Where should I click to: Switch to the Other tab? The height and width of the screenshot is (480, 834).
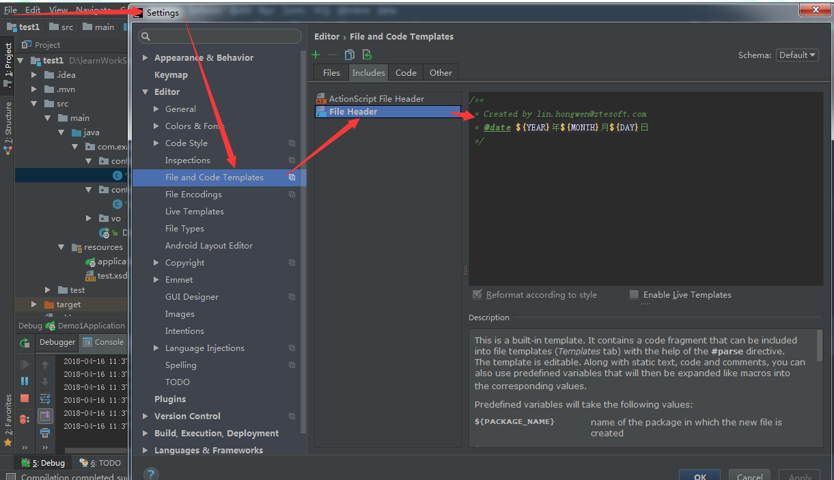(x=441, y=72)
